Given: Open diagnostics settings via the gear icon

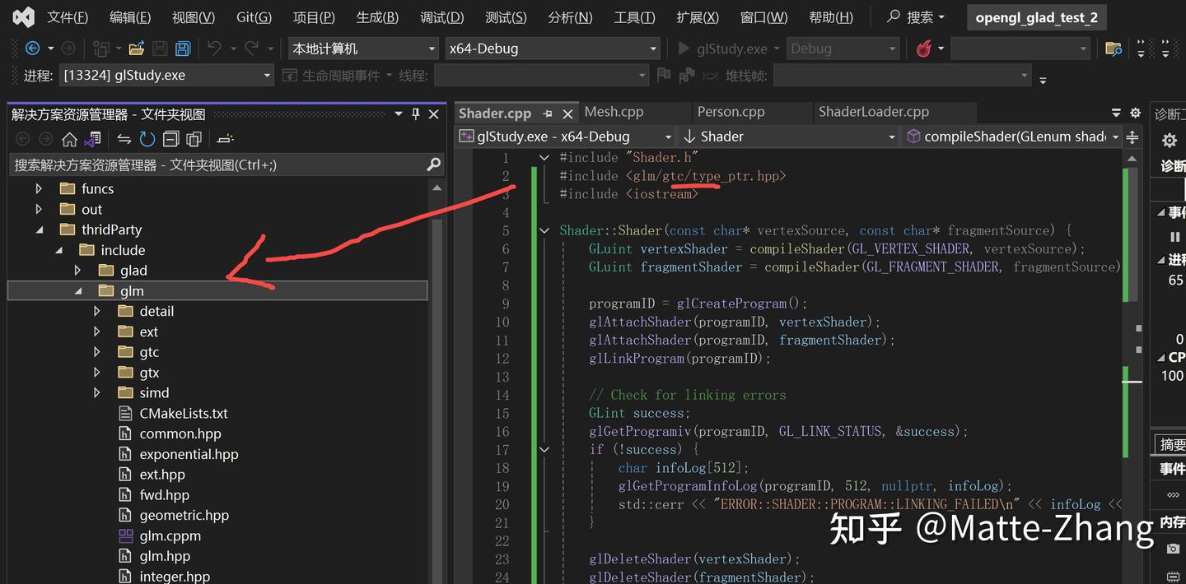Looking at the screenshot, I should point(1169,141).
